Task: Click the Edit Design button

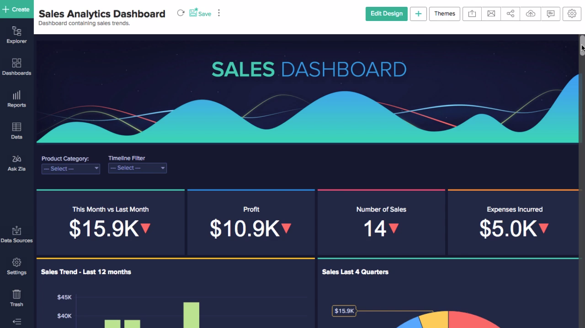Action: point(386,13)
